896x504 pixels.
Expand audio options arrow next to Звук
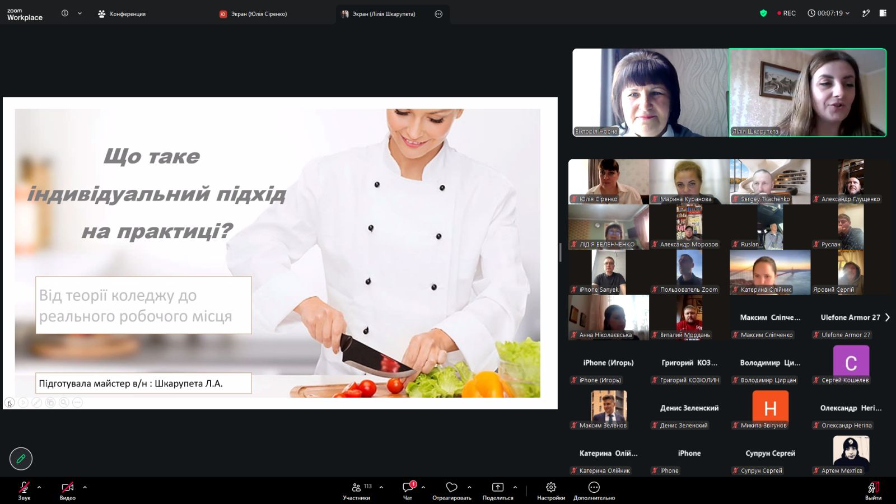[39, 487]
